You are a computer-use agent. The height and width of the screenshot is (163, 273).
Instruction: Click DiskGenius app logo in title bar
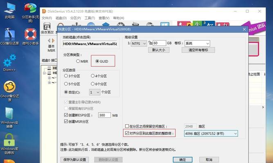pos(44,11)
